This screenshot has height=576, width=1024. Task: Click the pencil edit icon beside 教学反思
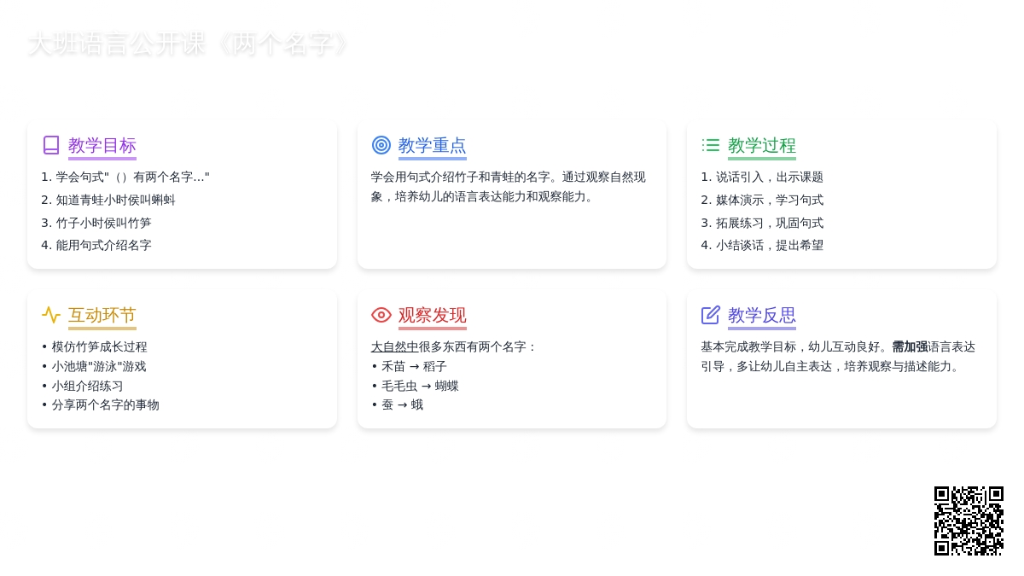tap(711, 315)
